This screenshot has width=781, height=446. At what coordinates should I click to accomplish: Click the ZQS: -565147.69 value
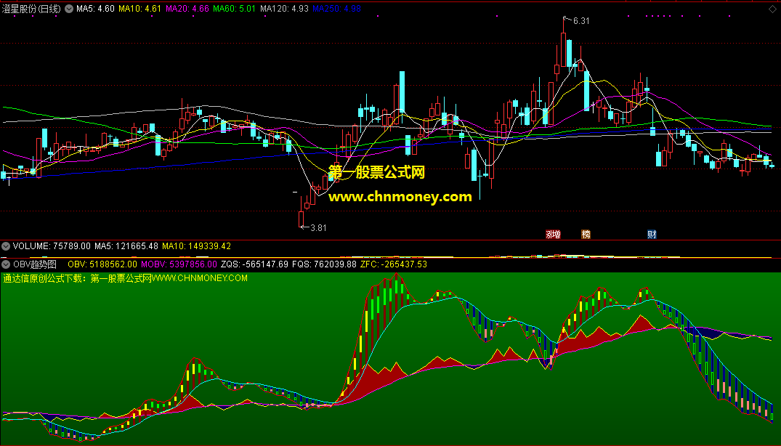[x=254, y=264]
